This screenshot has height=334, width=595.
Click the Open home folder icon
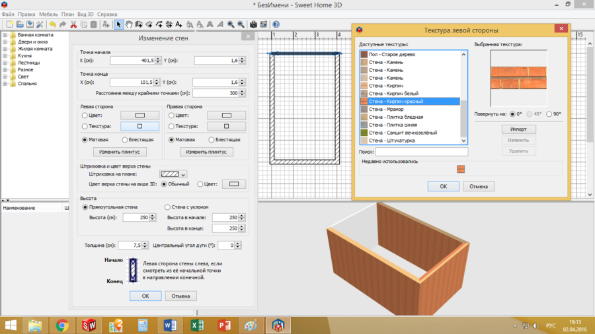pos(20,24)
